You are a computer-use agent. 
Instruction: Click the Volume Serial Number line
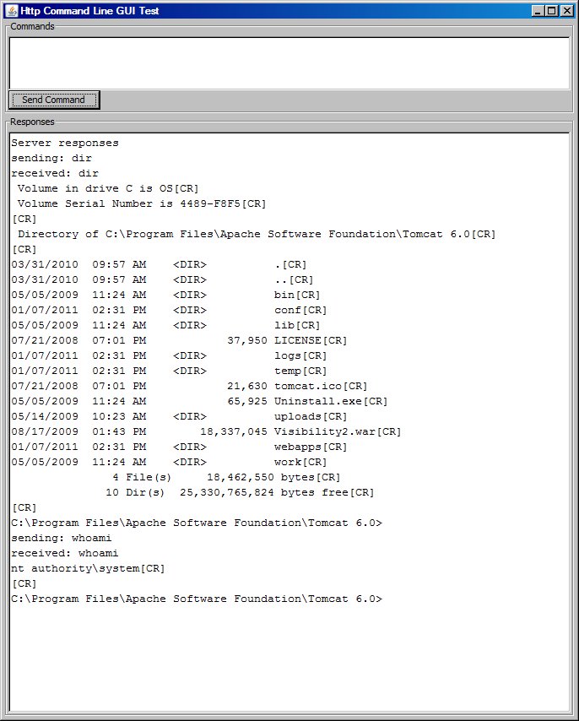pos(141,203)
